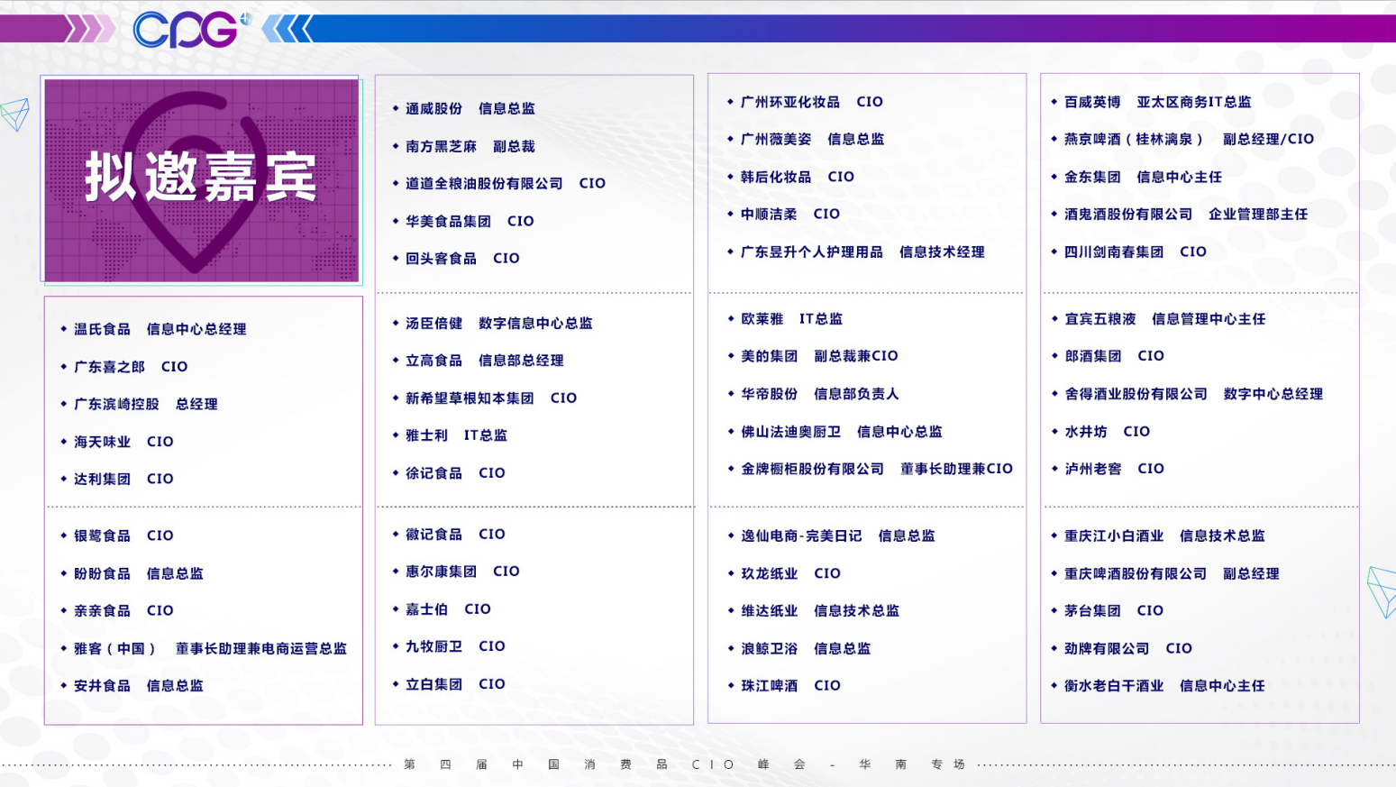Viewport: 1396px width, 787px height.
Task: Select the 南方黑芝麻 副总裁 entry
Action: 470,146
